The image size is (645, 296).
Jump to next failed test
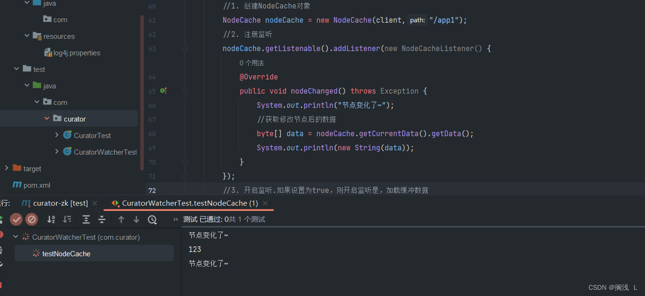[136, 219]
